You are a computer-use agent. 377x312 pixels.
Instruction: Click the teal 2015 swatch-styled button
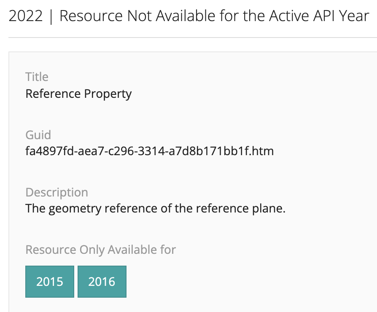[x=49, y=281]
